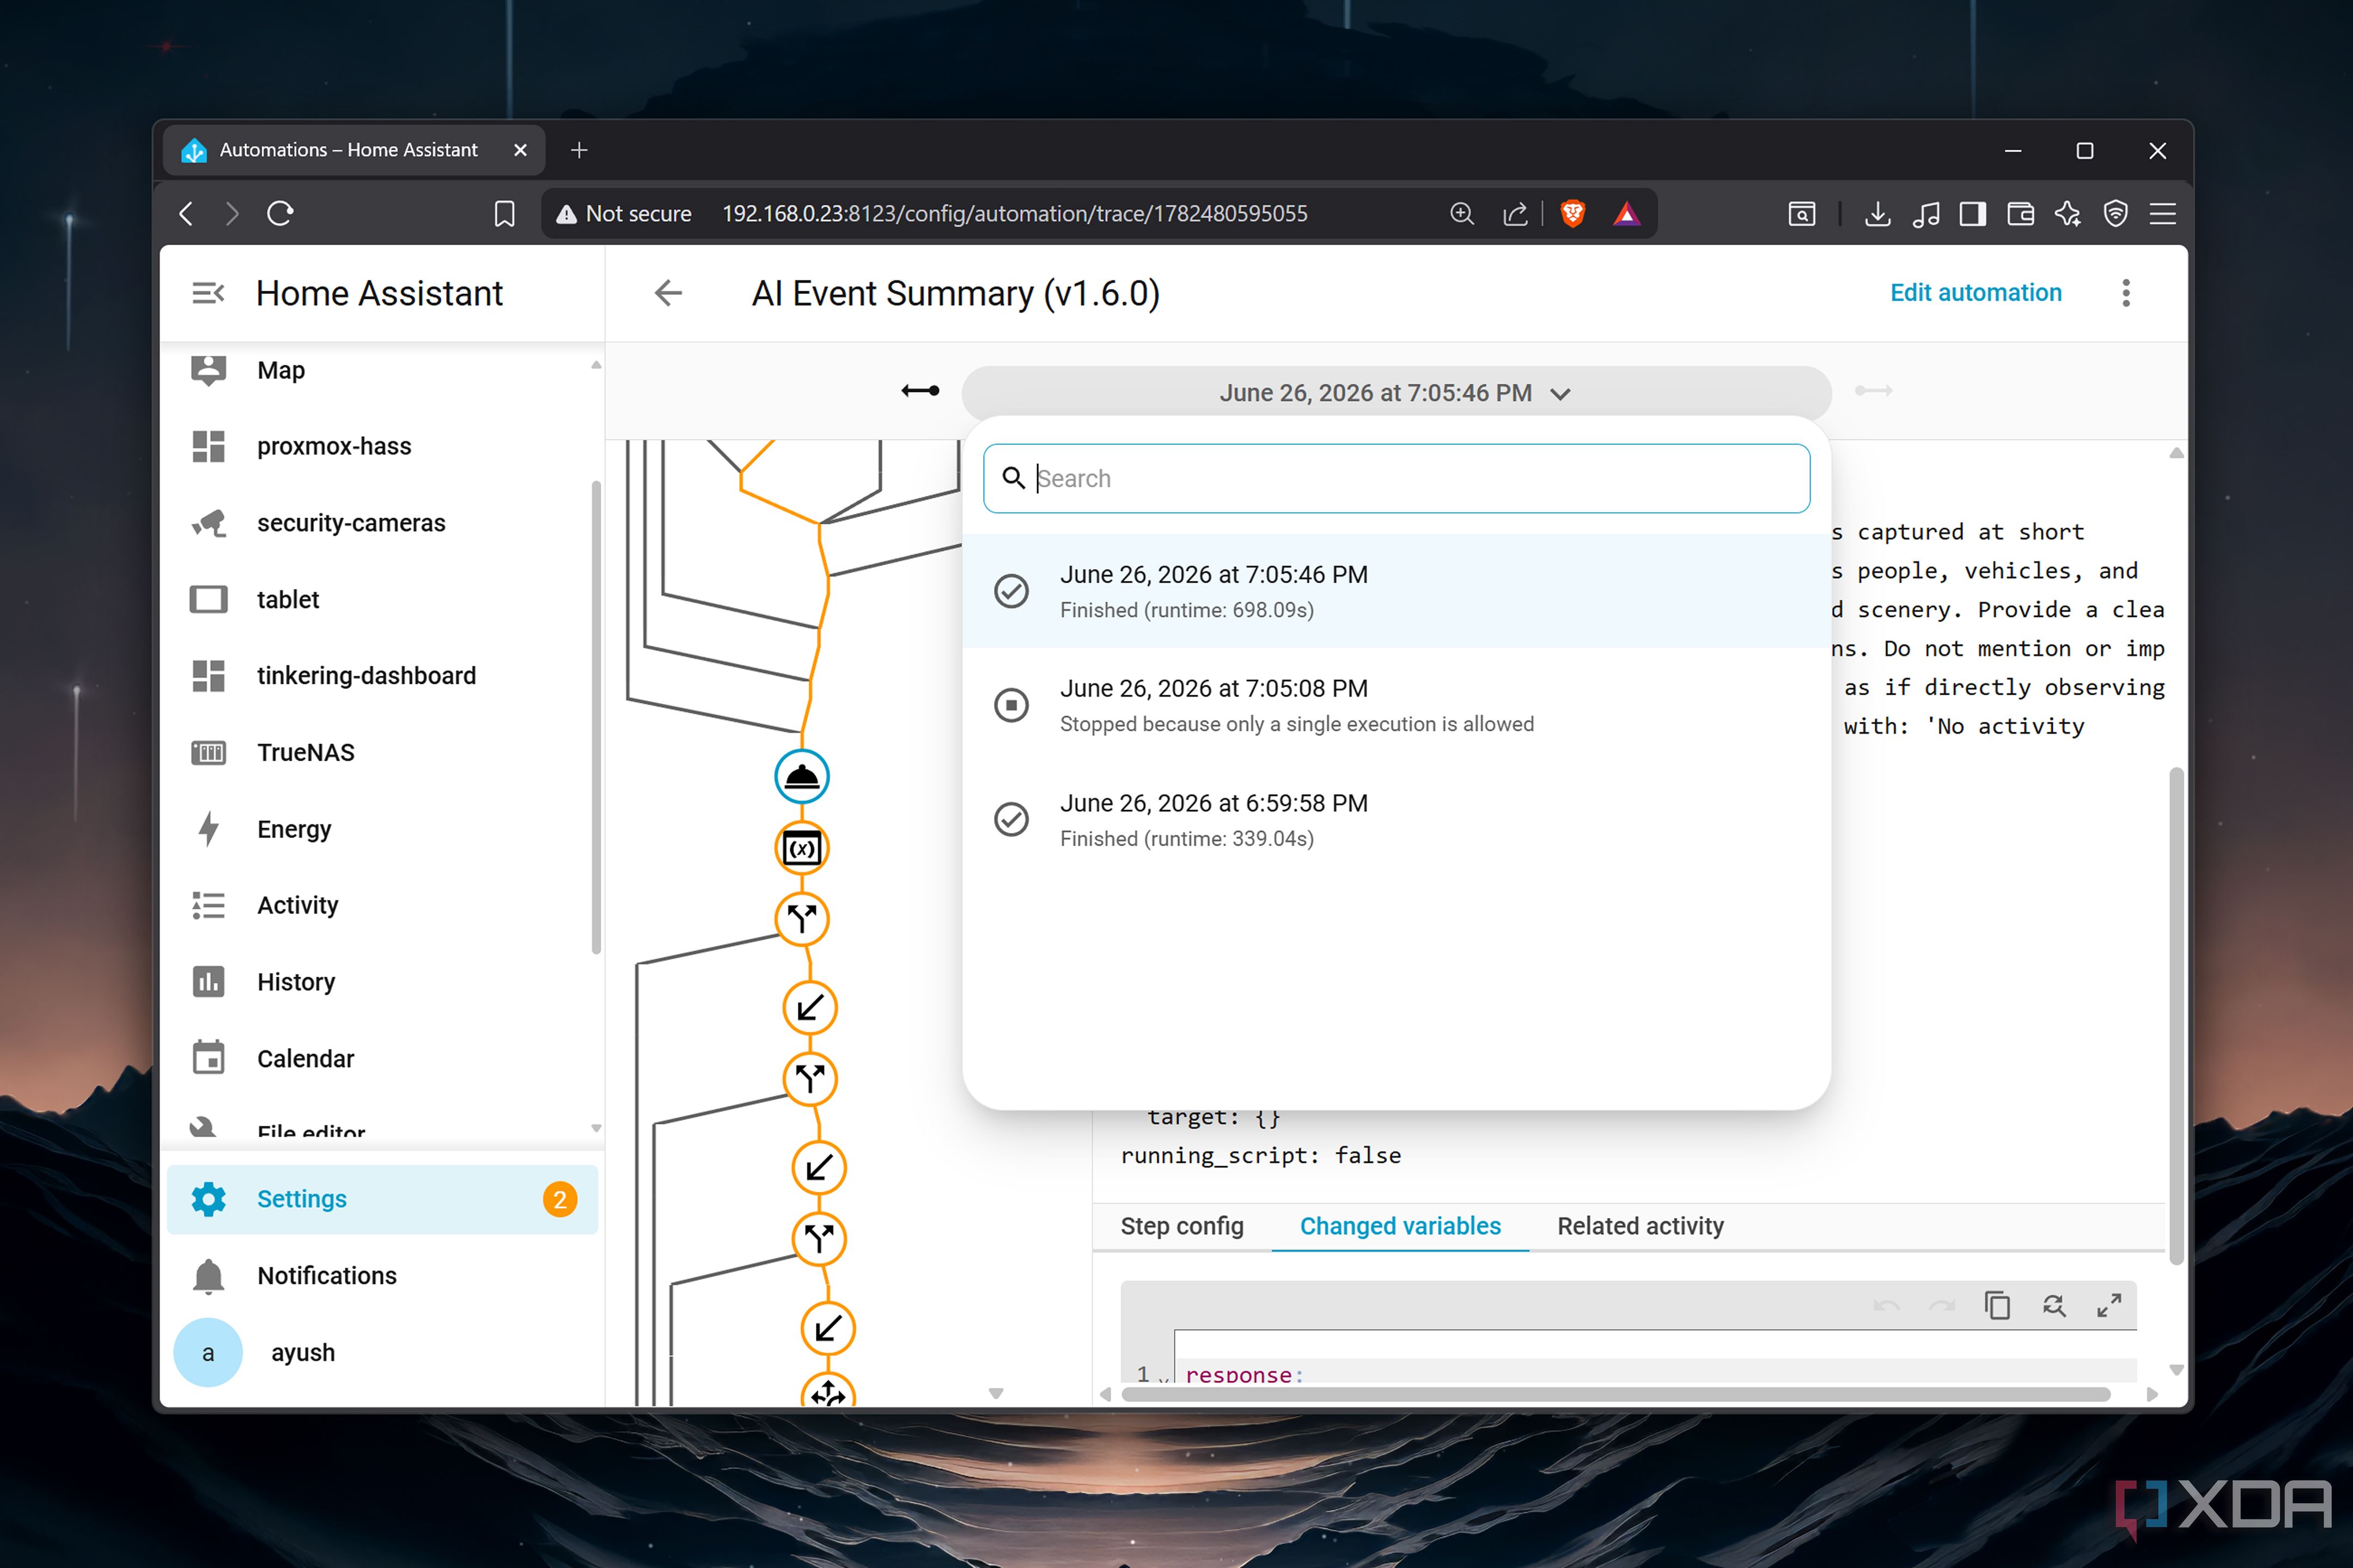2353x1568 pixels.
Task: Open the proxmox-hass dashboard
Action: click(382, 446)
